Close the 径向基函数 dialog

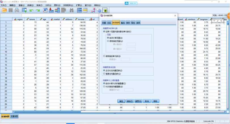tap(175, 16)
